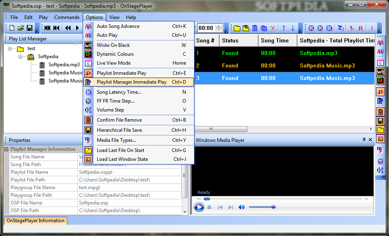Viewport: 389px width, 236px height.
Task: Click the blue double document copy icon
Action: pos(264,28)
